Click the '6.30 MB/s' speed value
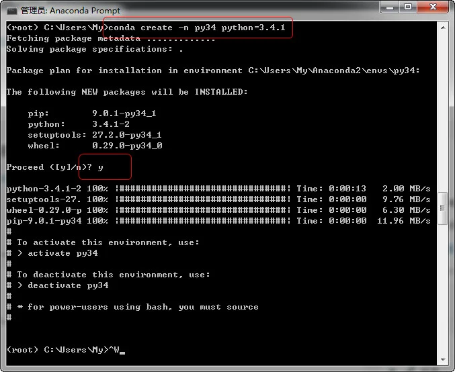 406,210
